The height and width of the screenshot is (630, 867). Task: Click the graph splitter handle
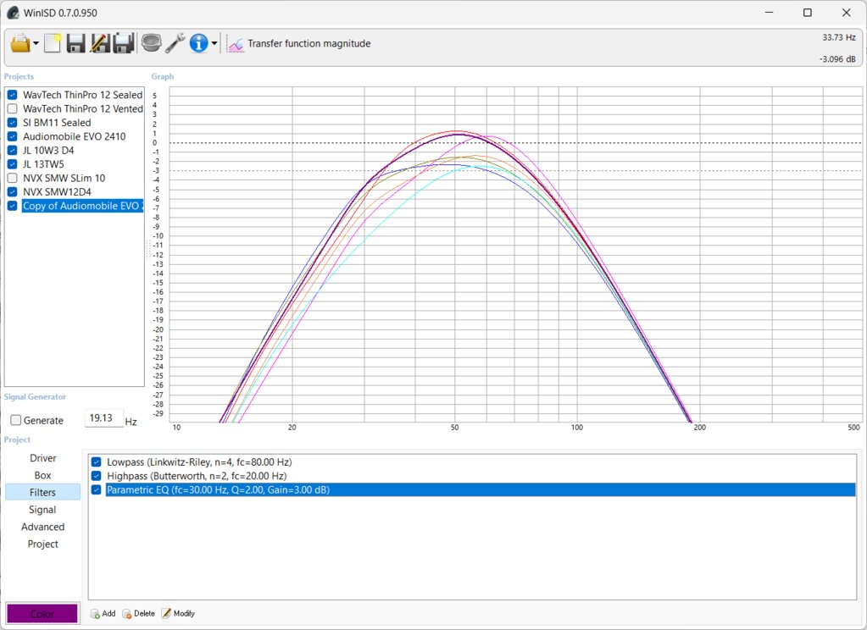coord(148,249)
